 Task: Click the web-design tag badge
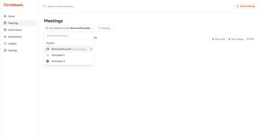(x=236, y=39)
